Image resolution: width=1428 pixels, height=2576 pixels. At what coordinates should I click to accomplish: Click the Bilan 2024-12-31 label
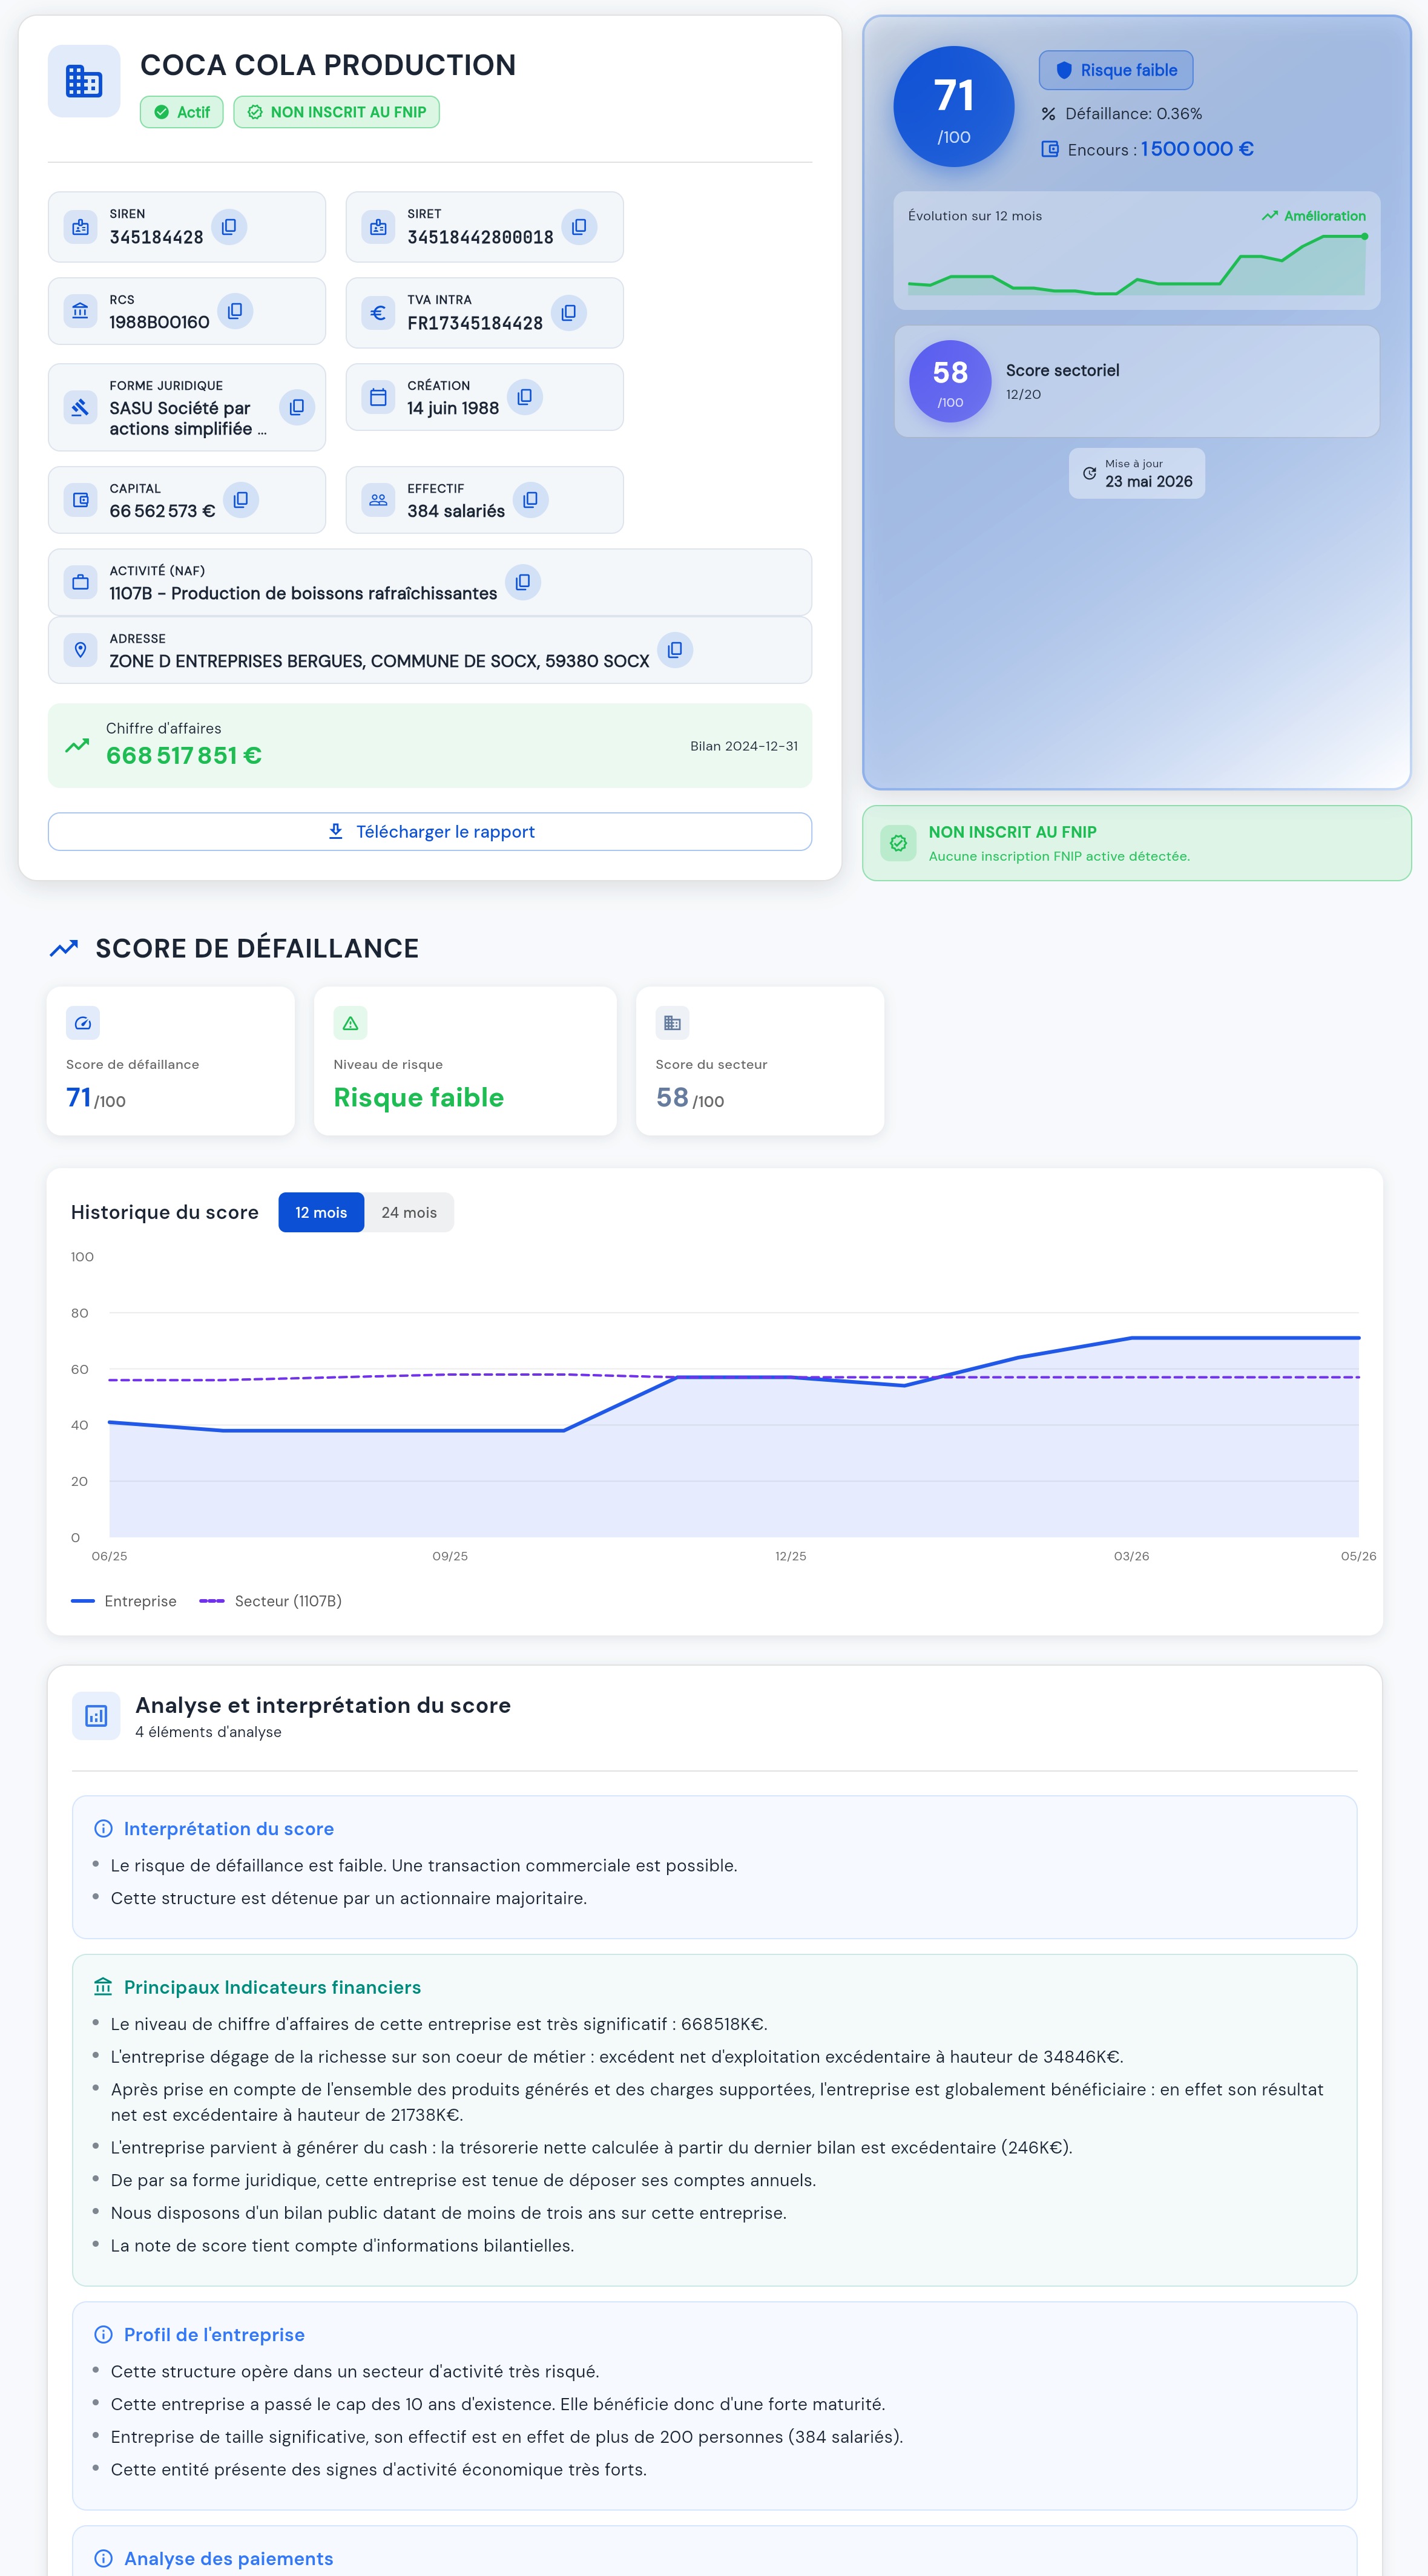(x=744, y=746)
